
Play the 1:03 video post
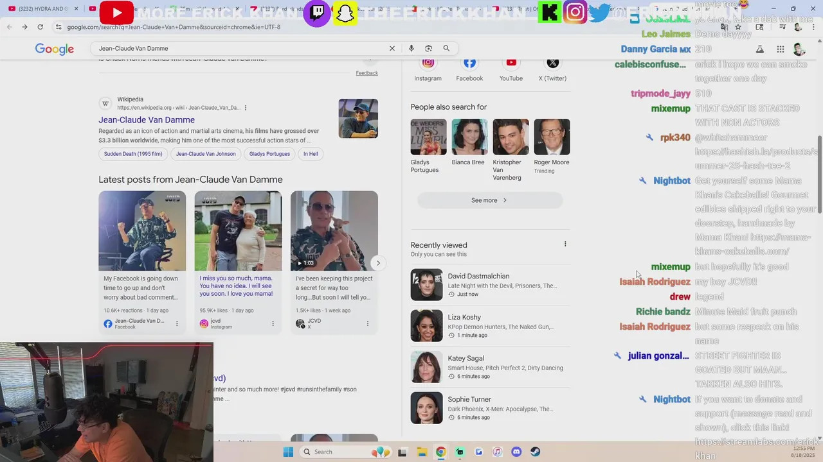click(334, 231)
